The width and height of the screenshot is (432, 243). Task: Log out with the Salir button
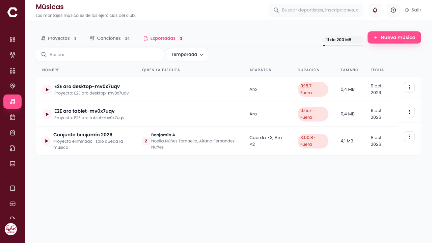413,10
